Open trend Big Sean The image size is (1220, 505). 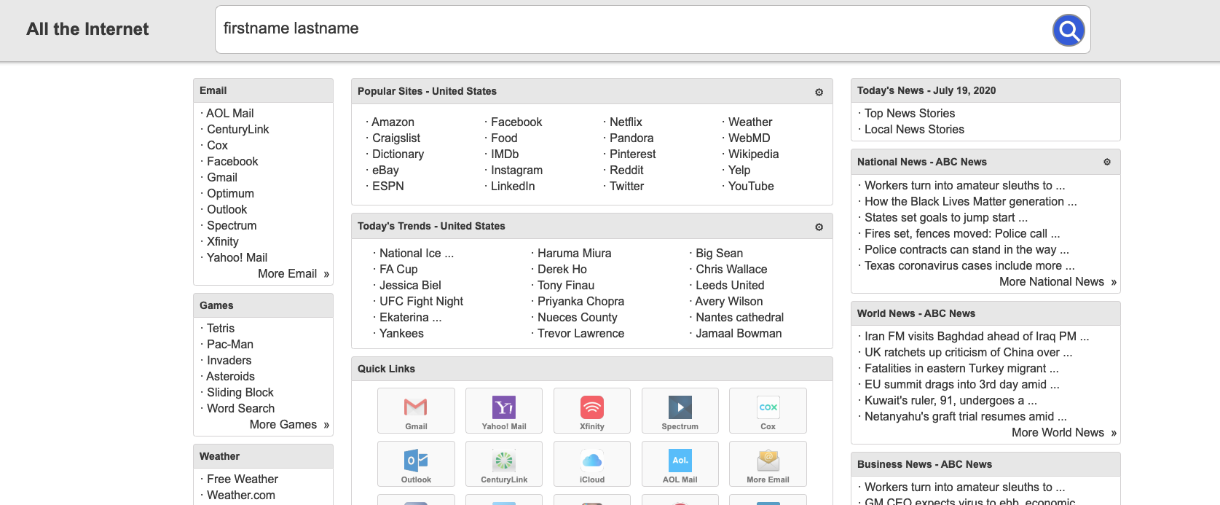coord(719,254)
